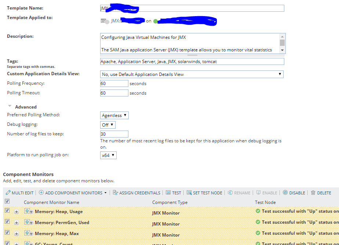Viewport: 339px width, 245px height.
Task: Open the Custom Application Details View dropdown
Action: 192,74
